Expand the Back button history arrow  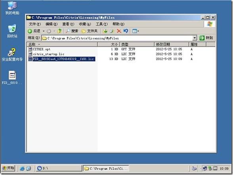click(x=44, y=31)
